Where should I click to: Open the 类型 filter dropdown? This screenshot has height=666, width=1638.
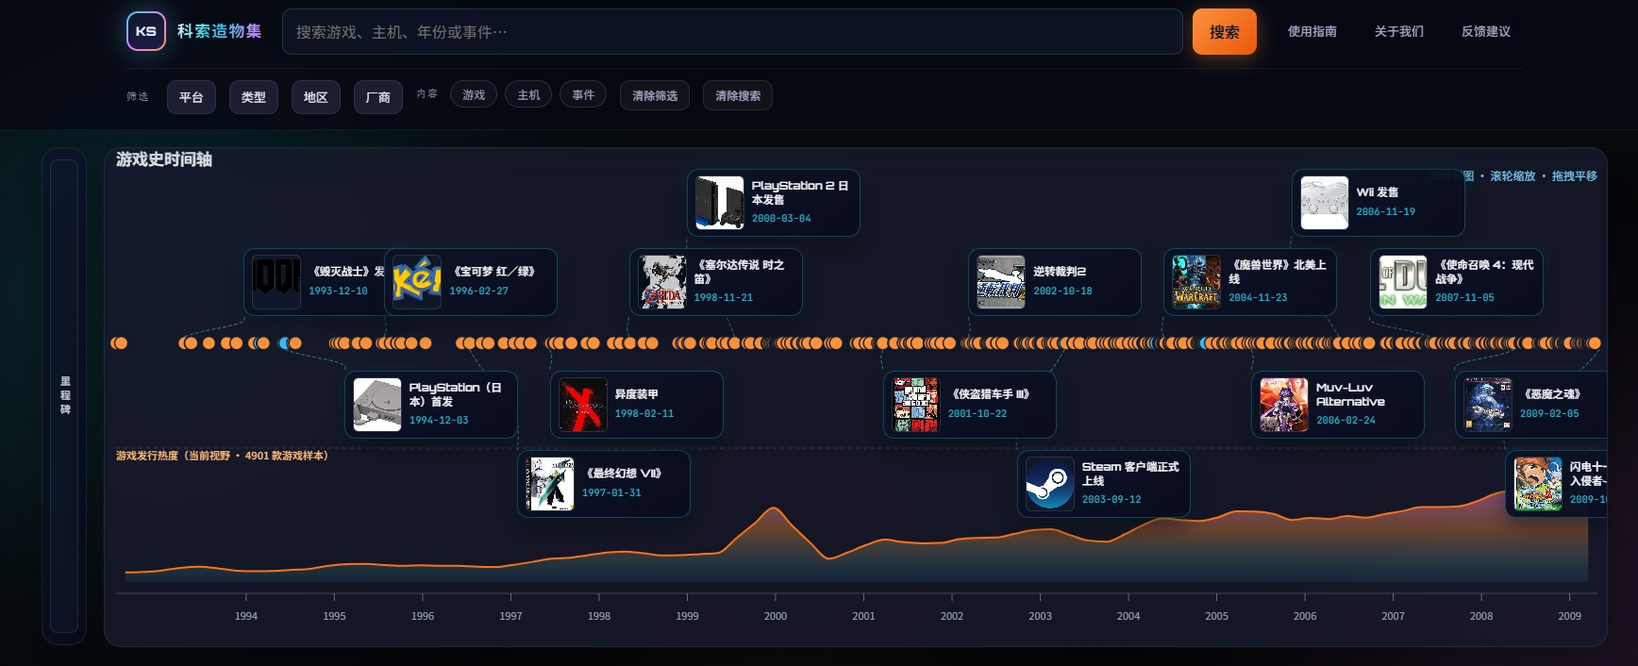pos(254,97)
